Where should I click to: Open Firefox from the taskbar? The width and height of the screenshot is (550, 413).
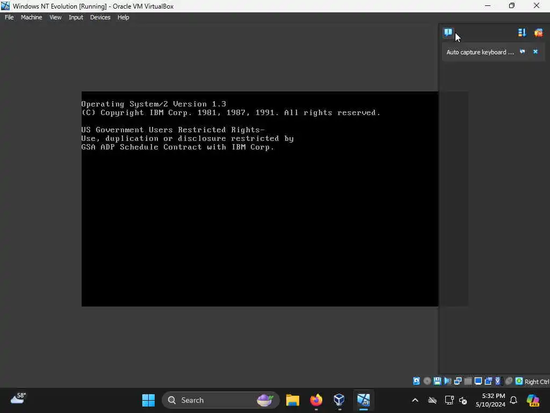point(316,400)
